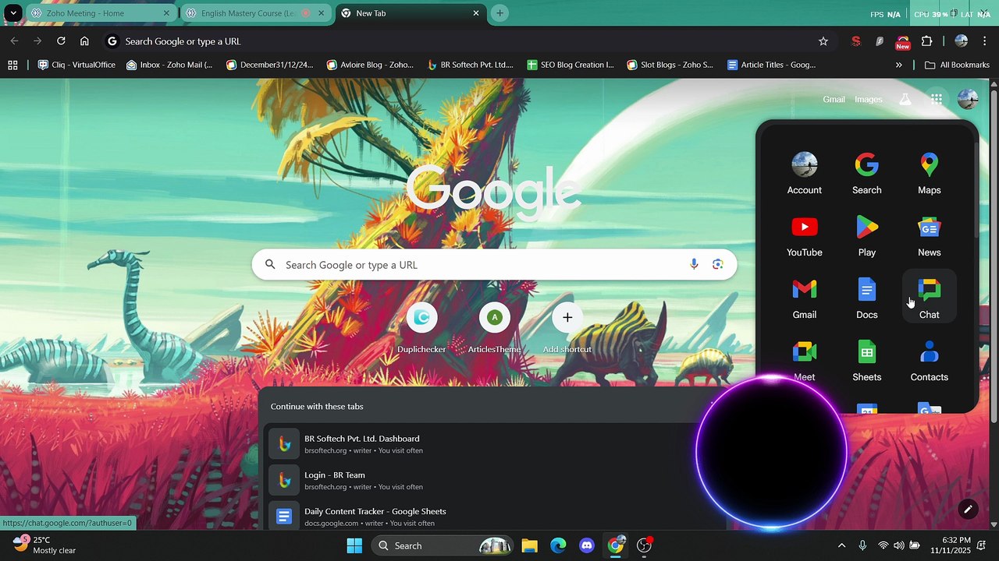The width and height of the screenshot is (999, 561).
Task: Expand the tab search dropdown arrow
Action: (13, 13)
